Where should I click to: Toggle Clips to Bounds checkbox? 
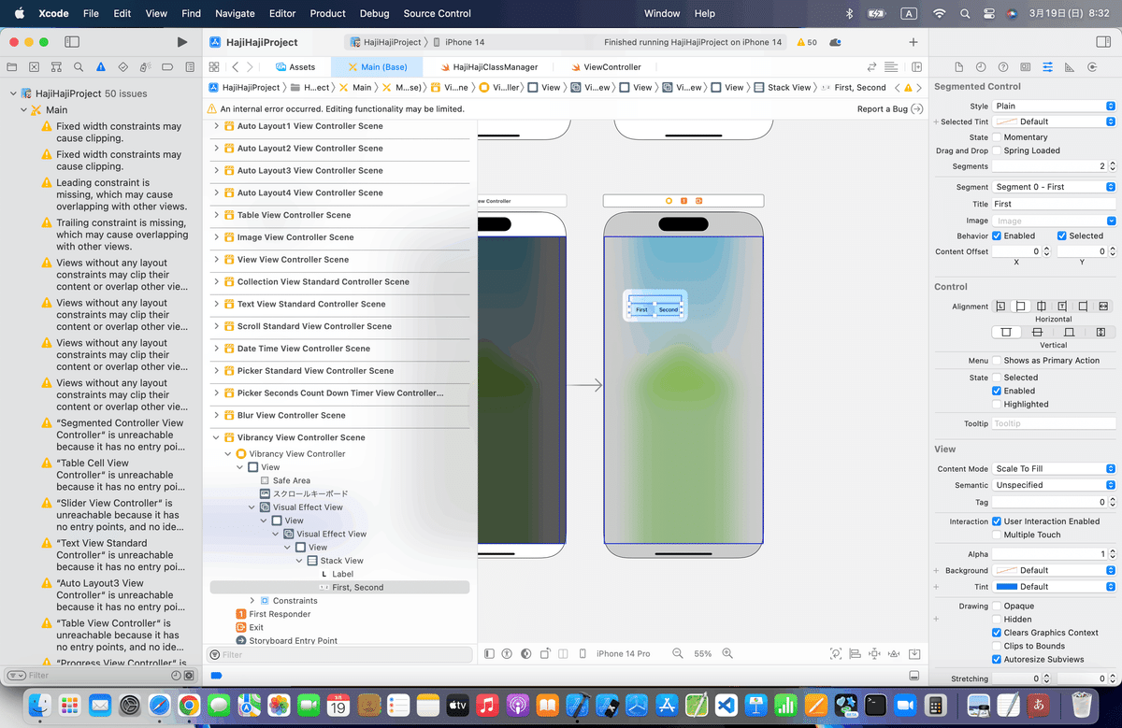pos(997,646)
